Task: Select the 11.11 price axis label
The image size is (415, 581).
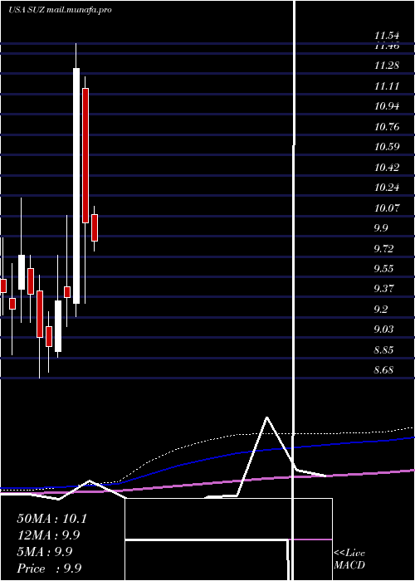Action: click(x=387, y=86)
